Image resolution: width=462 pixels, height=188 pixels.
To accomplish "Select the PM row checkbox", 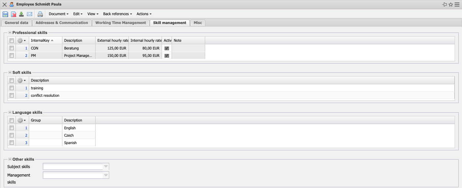I will click(x=12, y=55).
